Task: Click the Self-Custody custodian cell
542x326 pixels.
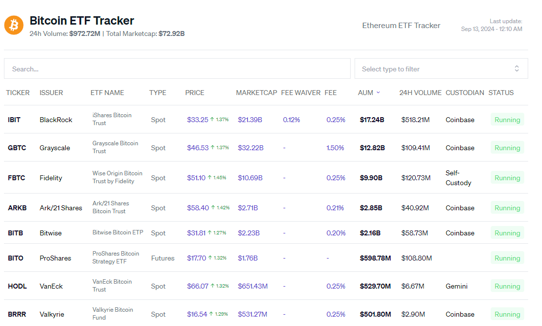Action: (458, 178)
